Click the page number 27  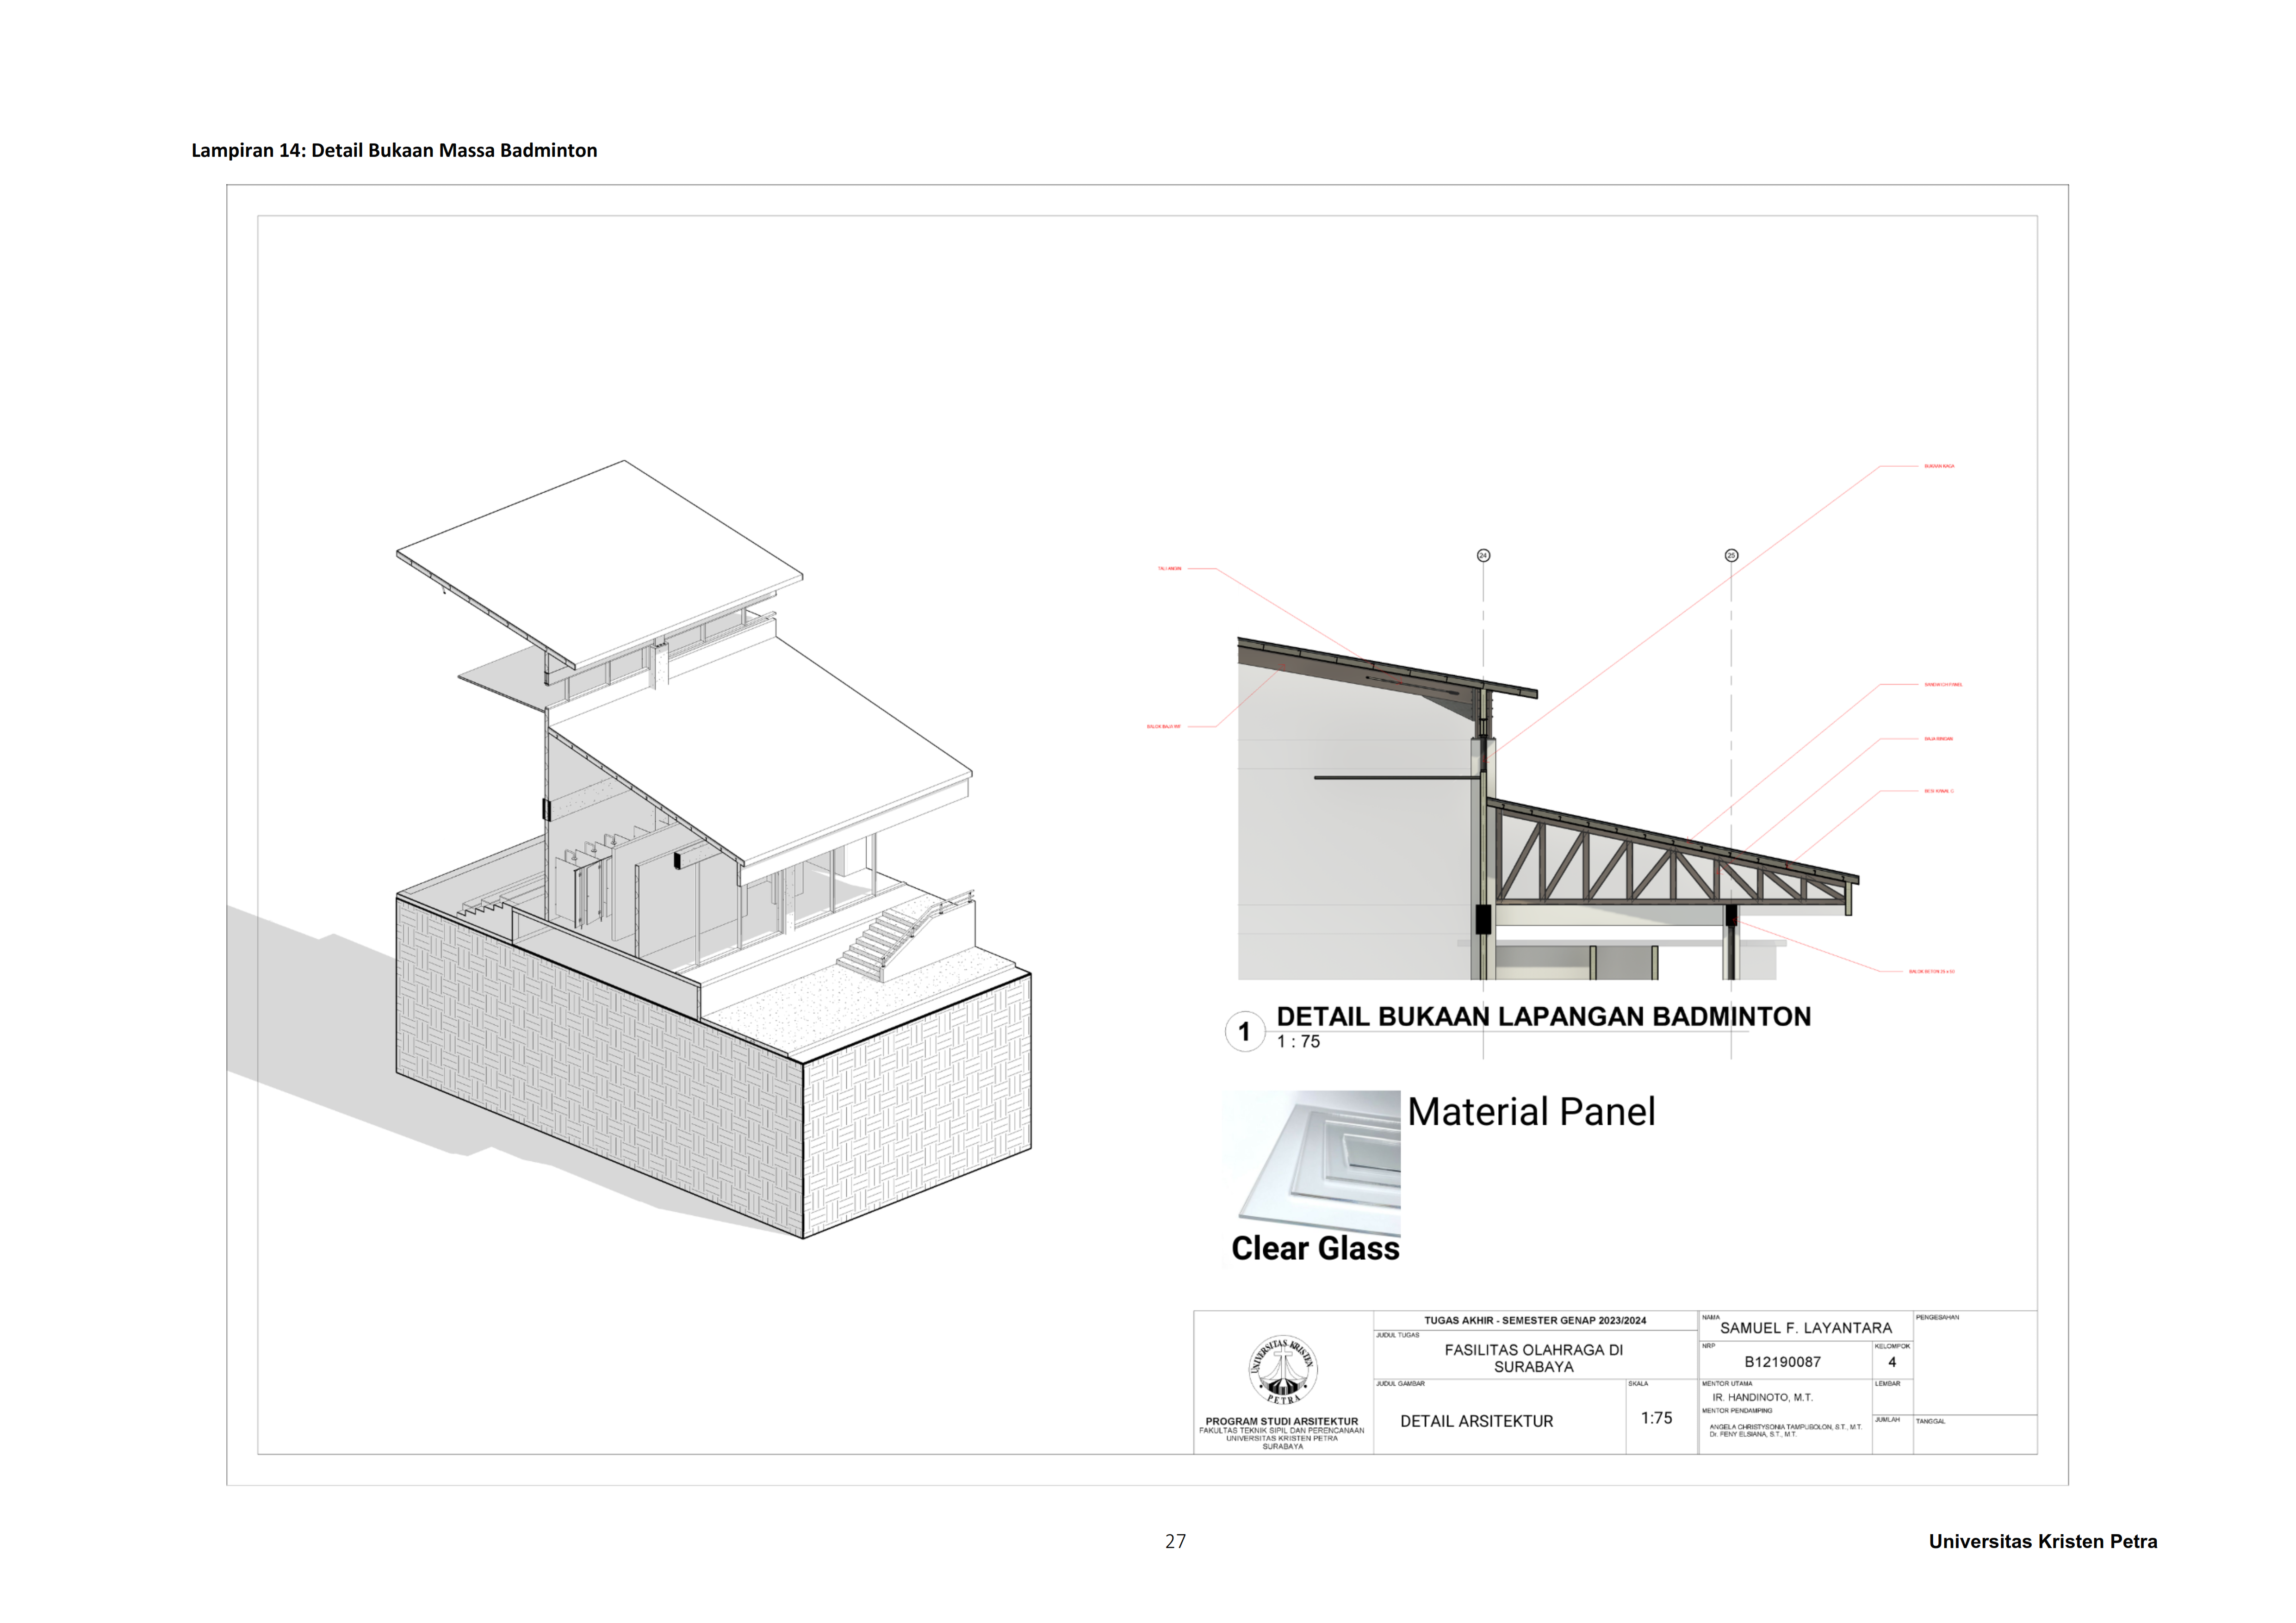coord(1175,1541)
